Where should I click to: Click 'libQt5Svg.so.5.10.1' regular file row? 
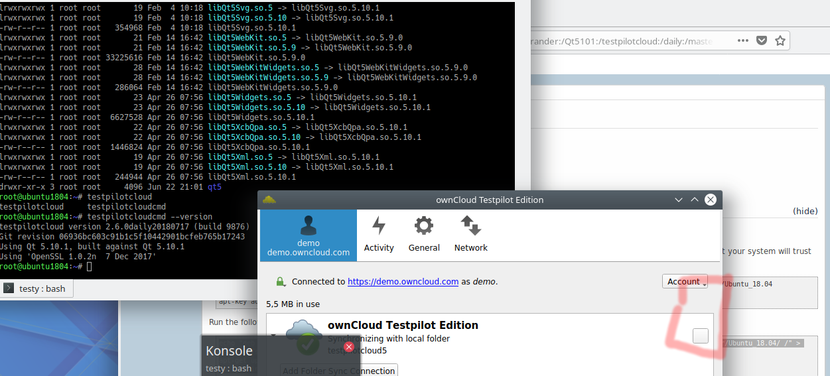click(x=148, y=28)
